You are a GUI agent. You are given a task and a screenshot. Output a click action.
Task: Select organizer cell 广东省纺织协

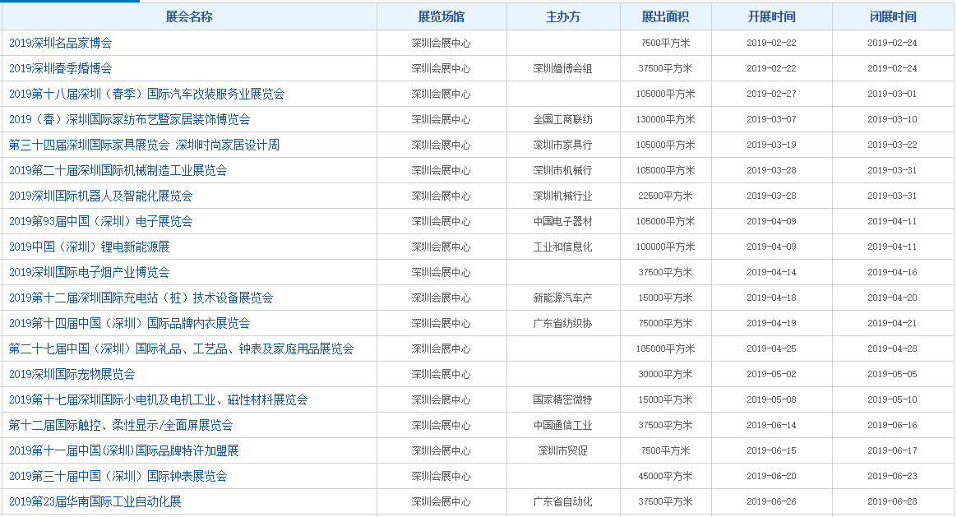(562, 324)
